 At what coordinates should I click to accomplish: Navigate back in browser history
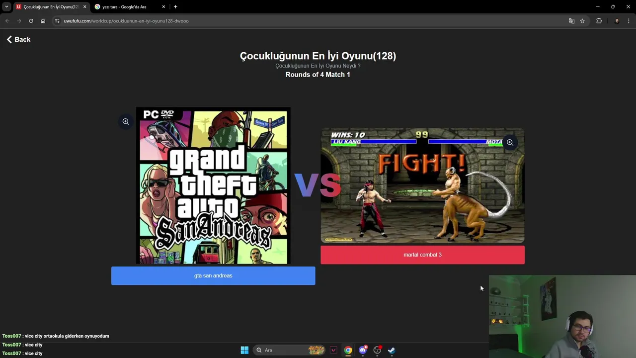[x=7, y=21]
